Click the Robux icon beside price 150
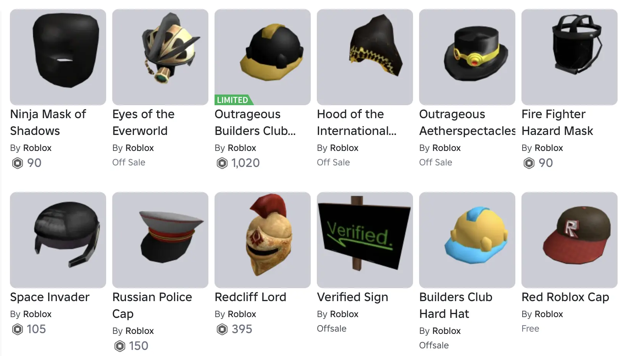 click(x=120, y=346)
